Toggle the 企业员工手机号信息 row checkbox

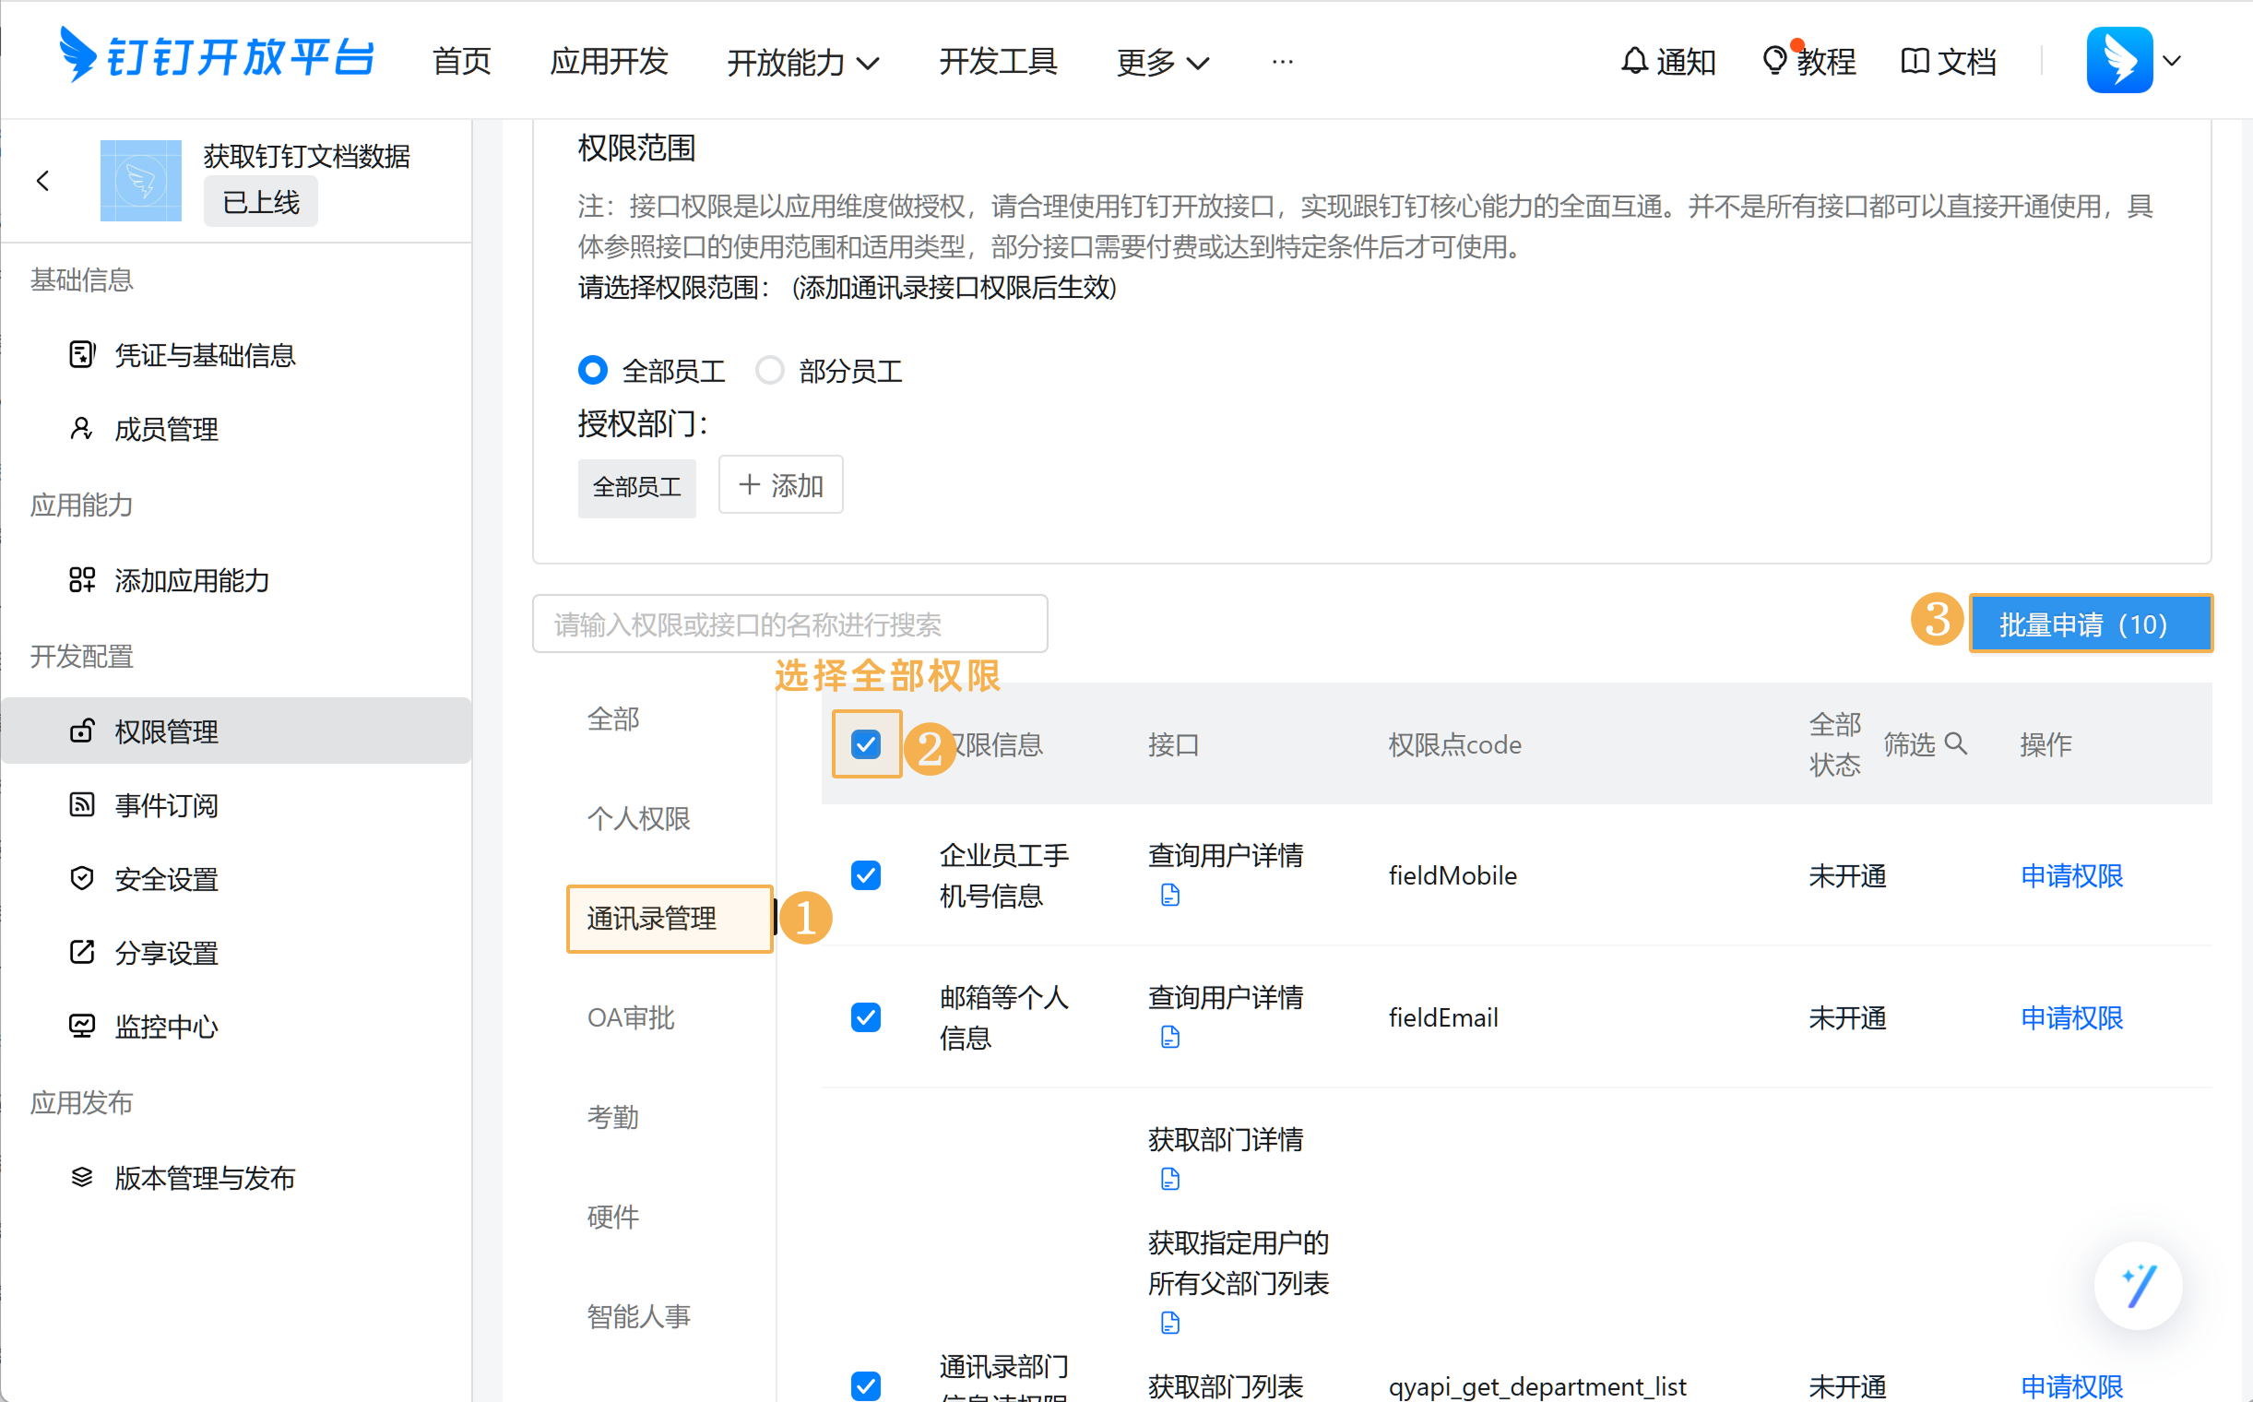(866, 875)
